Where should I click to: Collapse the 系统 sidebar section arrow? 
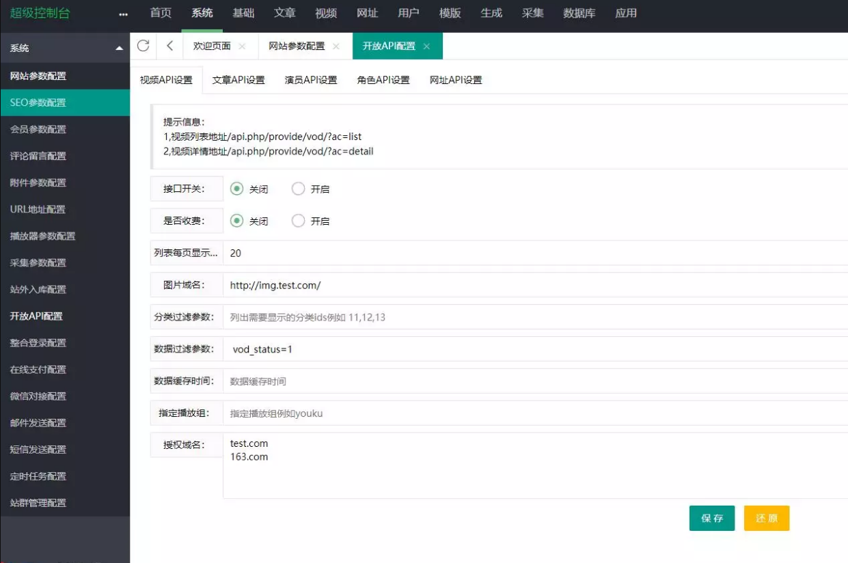120,49
